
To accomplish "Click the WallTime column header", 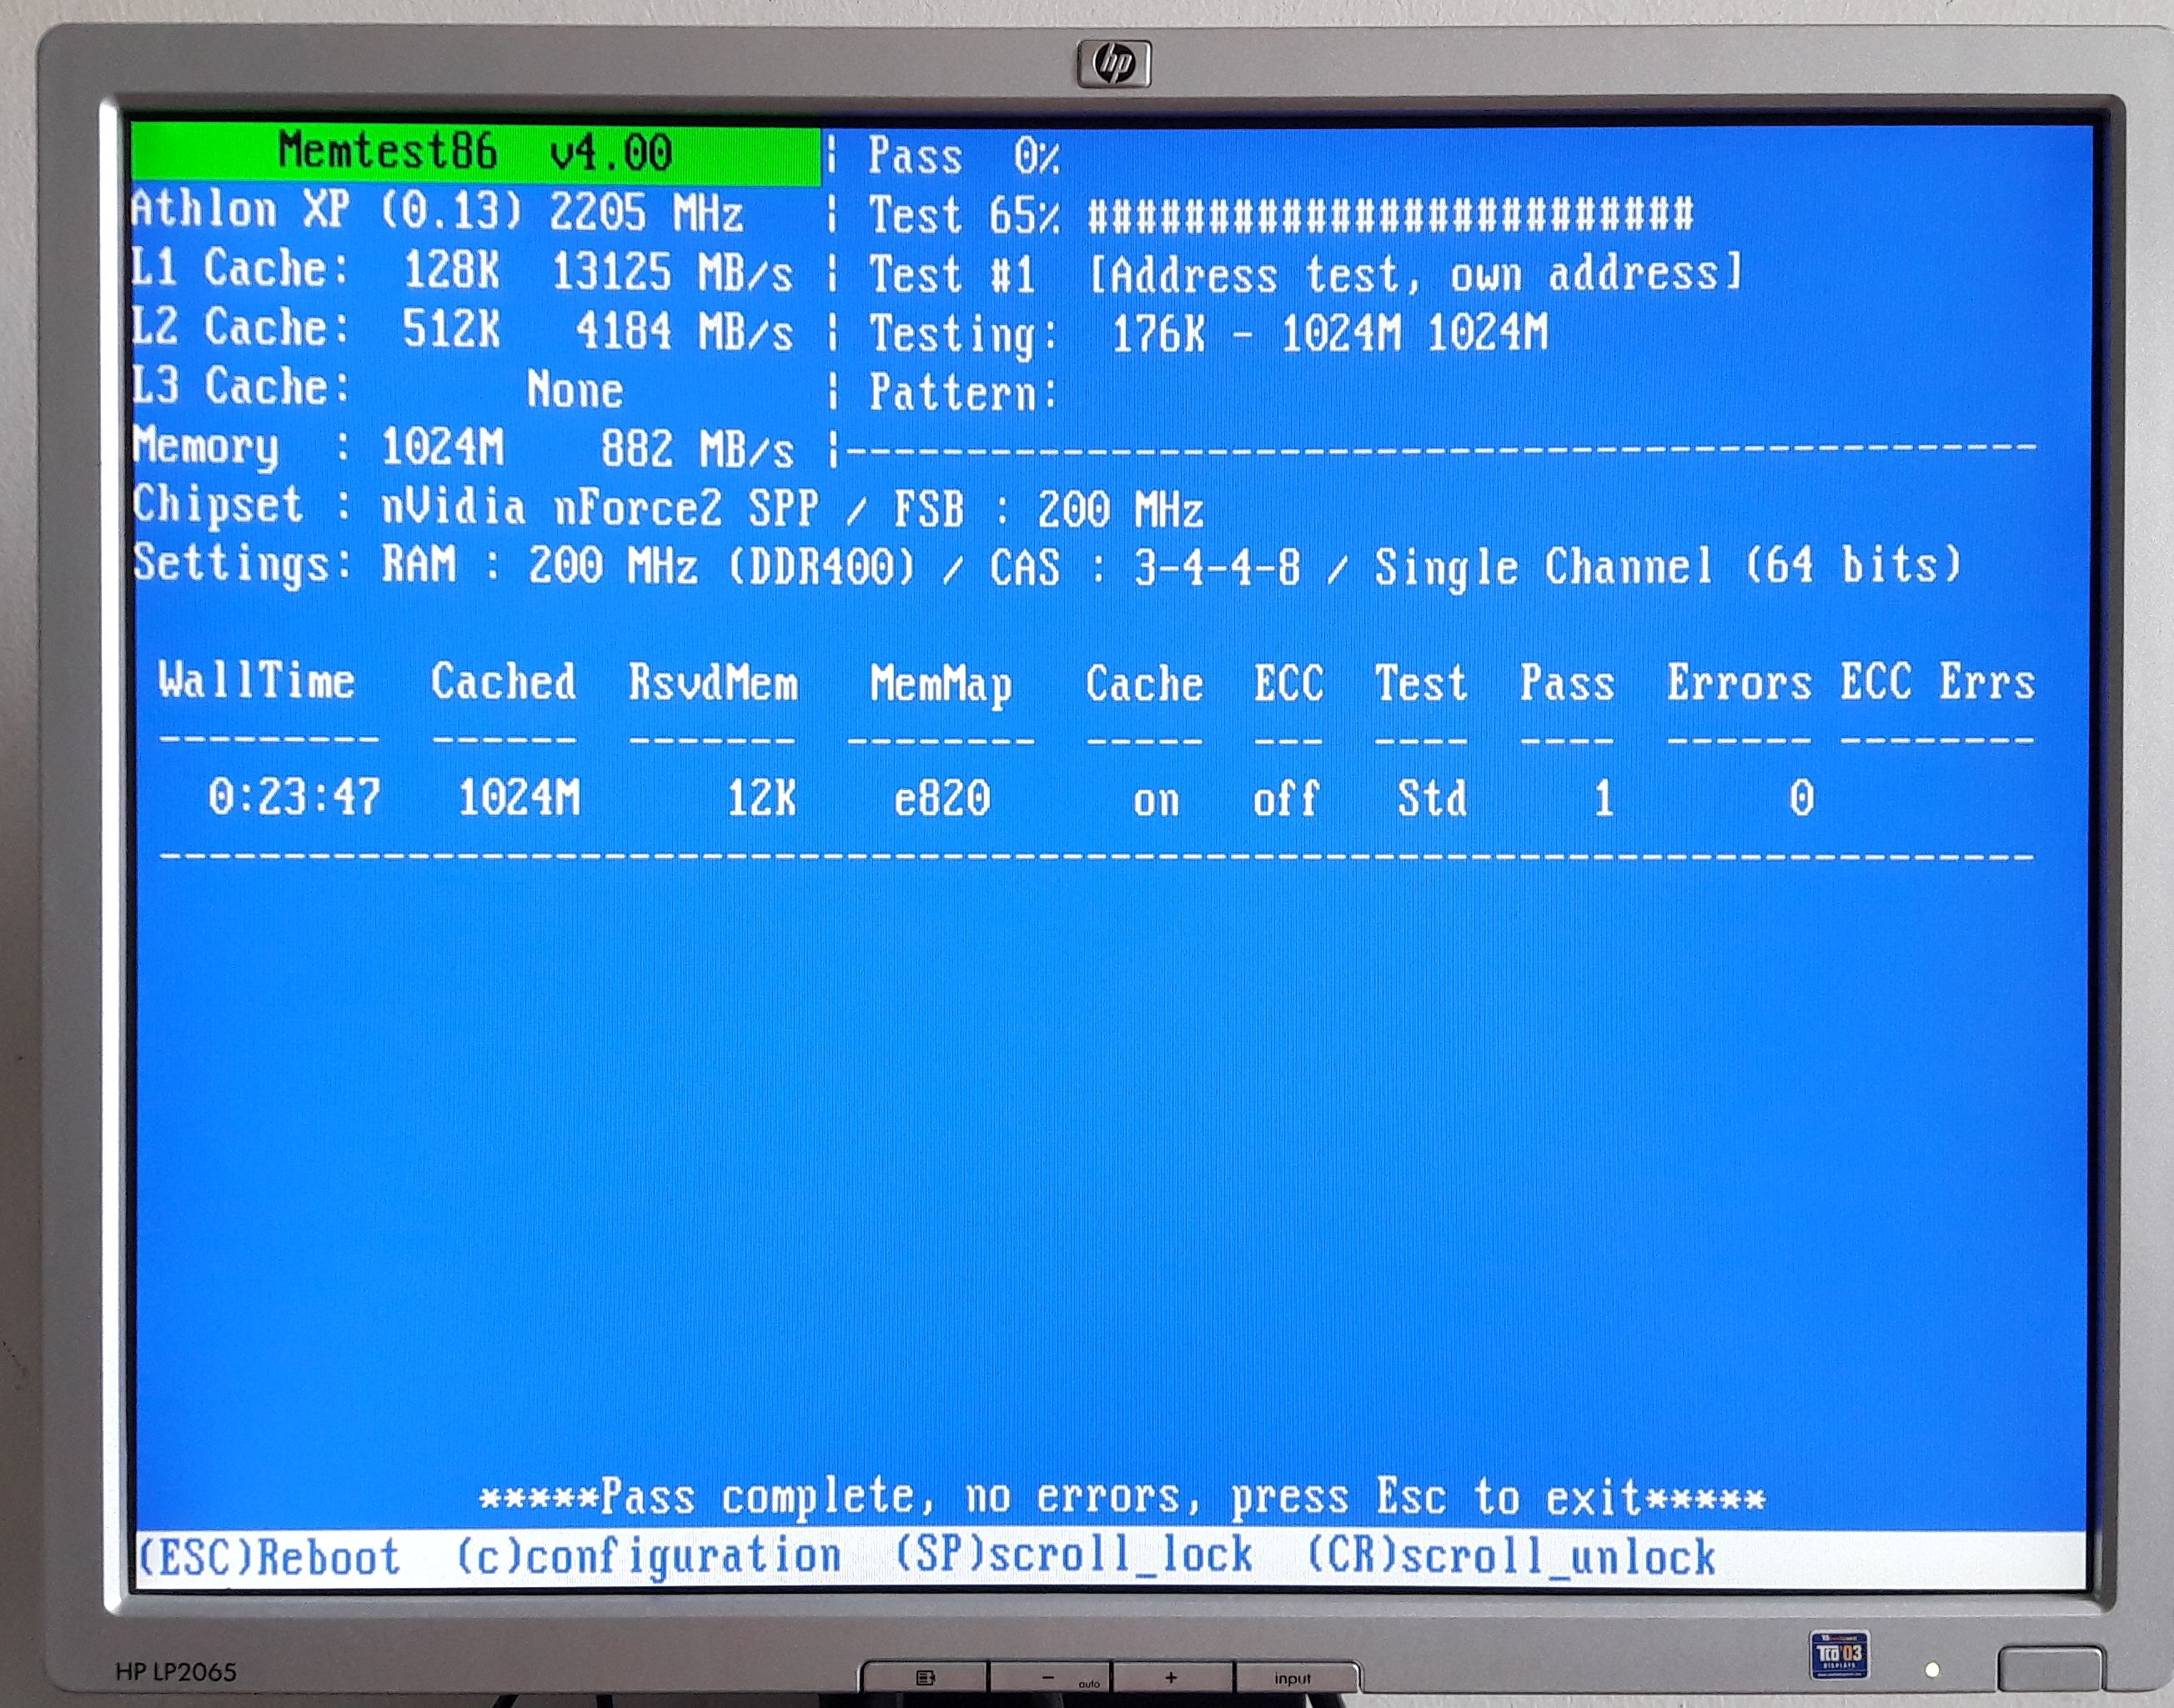I will click(x=257, y=681).
